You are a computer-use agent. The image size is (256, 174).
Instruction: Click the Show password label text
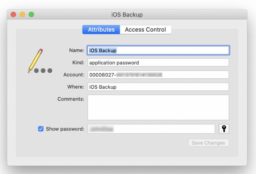[65, 129]
